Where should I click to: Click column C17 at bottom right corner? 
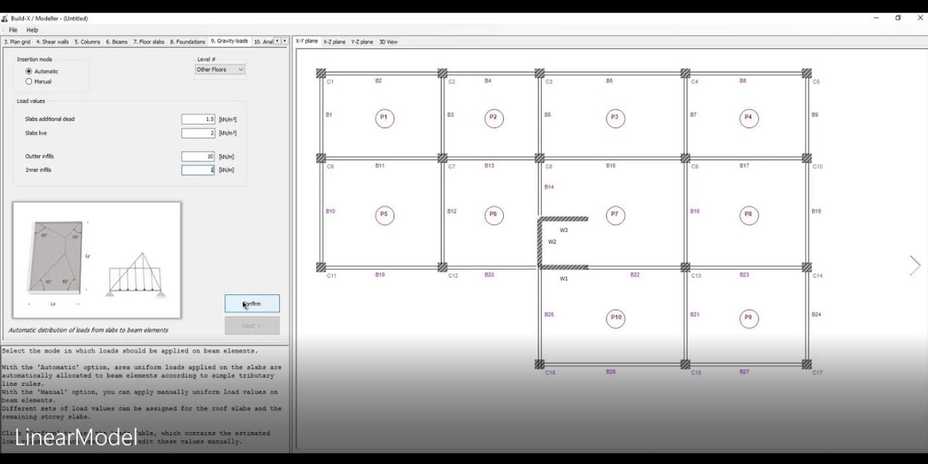point(807,364)
